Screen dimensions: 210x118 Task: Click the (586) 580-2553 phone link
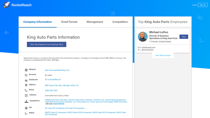point(51,90)
